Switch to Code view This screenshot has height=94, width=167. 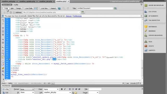tap(6, 8)
